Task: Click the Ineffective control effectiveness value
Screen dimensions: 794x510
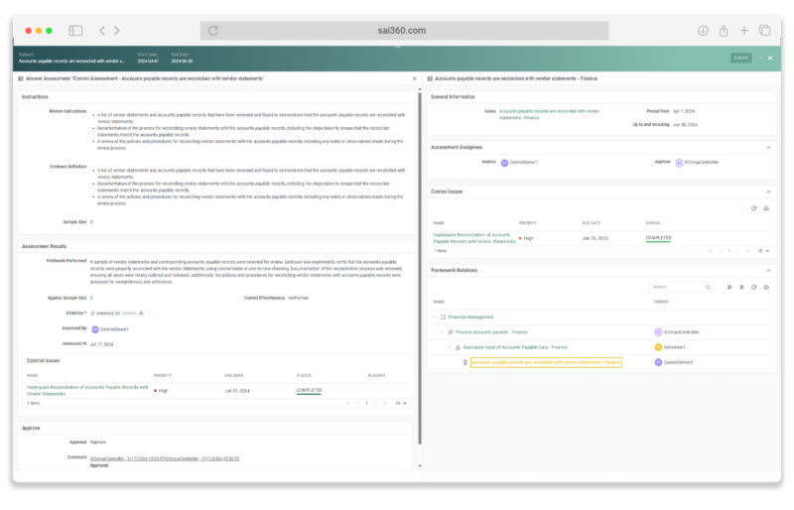Action: (x=299, y=299)
